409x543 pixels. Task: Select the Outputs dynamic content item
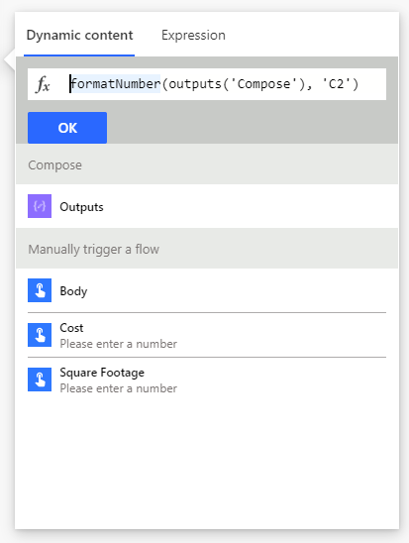click(207, 206)
